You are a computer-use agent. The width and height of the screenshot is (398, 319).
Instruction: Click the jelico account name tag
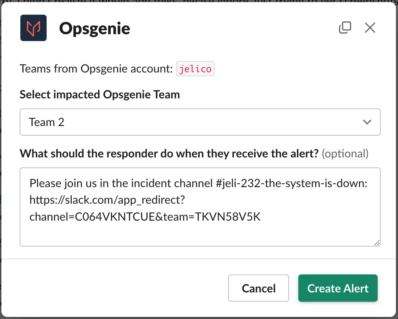[195, 69]
